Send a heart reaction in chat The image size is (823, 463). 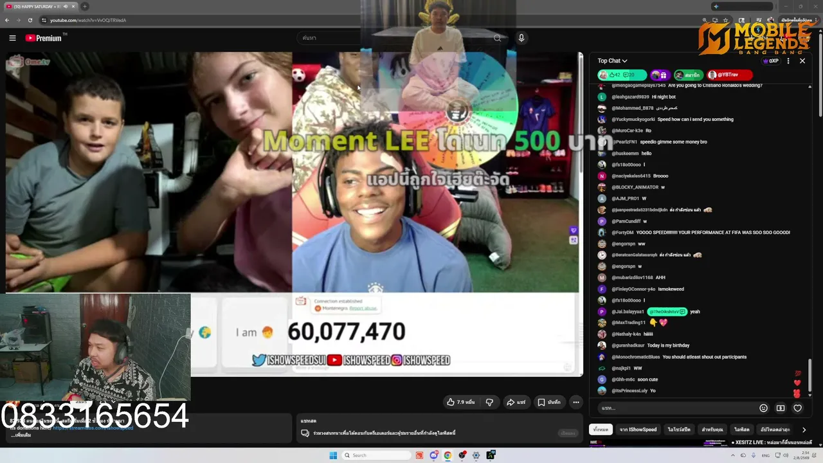pos(798,408)
